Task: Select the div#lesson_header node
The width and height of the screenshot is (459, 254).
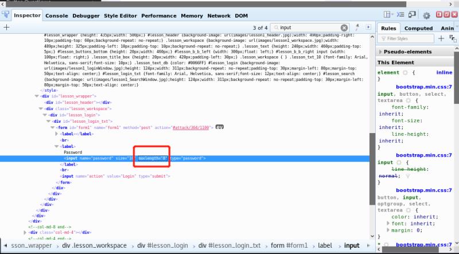Action: 78,103
